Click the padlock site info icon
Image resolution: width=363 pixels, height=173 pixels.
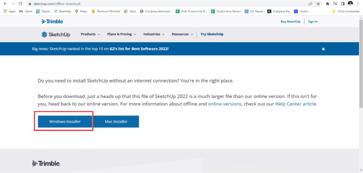coord(30,4)
